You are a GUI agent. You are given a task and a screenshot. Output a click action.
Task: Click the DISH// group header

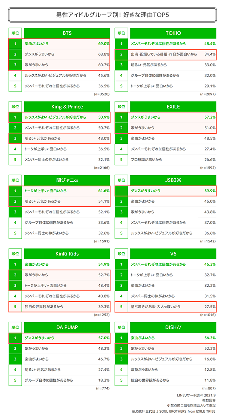pyautogui.click(x=173, y=327)
